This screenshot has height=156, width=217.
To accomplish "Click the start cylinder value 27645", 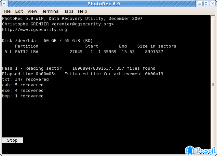I will click(x=76, y=52).
